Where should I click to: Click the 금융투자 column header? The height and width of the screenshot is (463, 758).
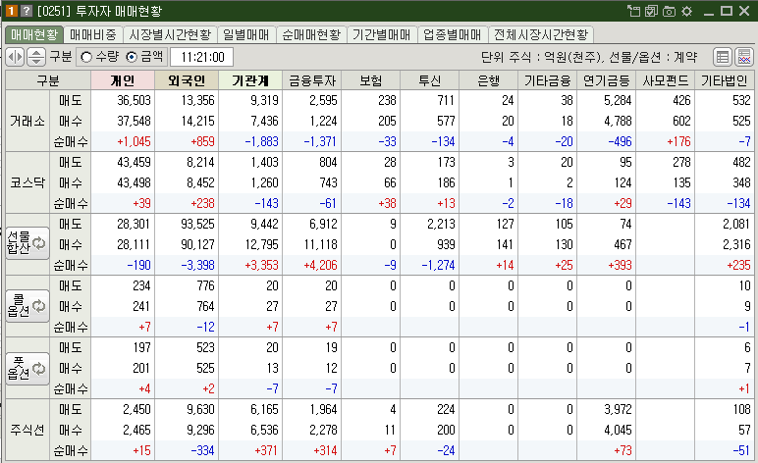[x=312, y=80]
